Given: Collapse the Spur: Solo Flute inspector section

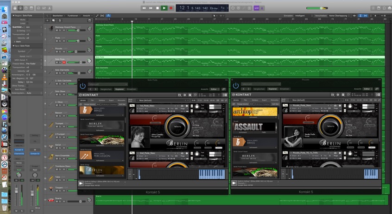Looking at the screenshot, I should click(x=13, y=46).
